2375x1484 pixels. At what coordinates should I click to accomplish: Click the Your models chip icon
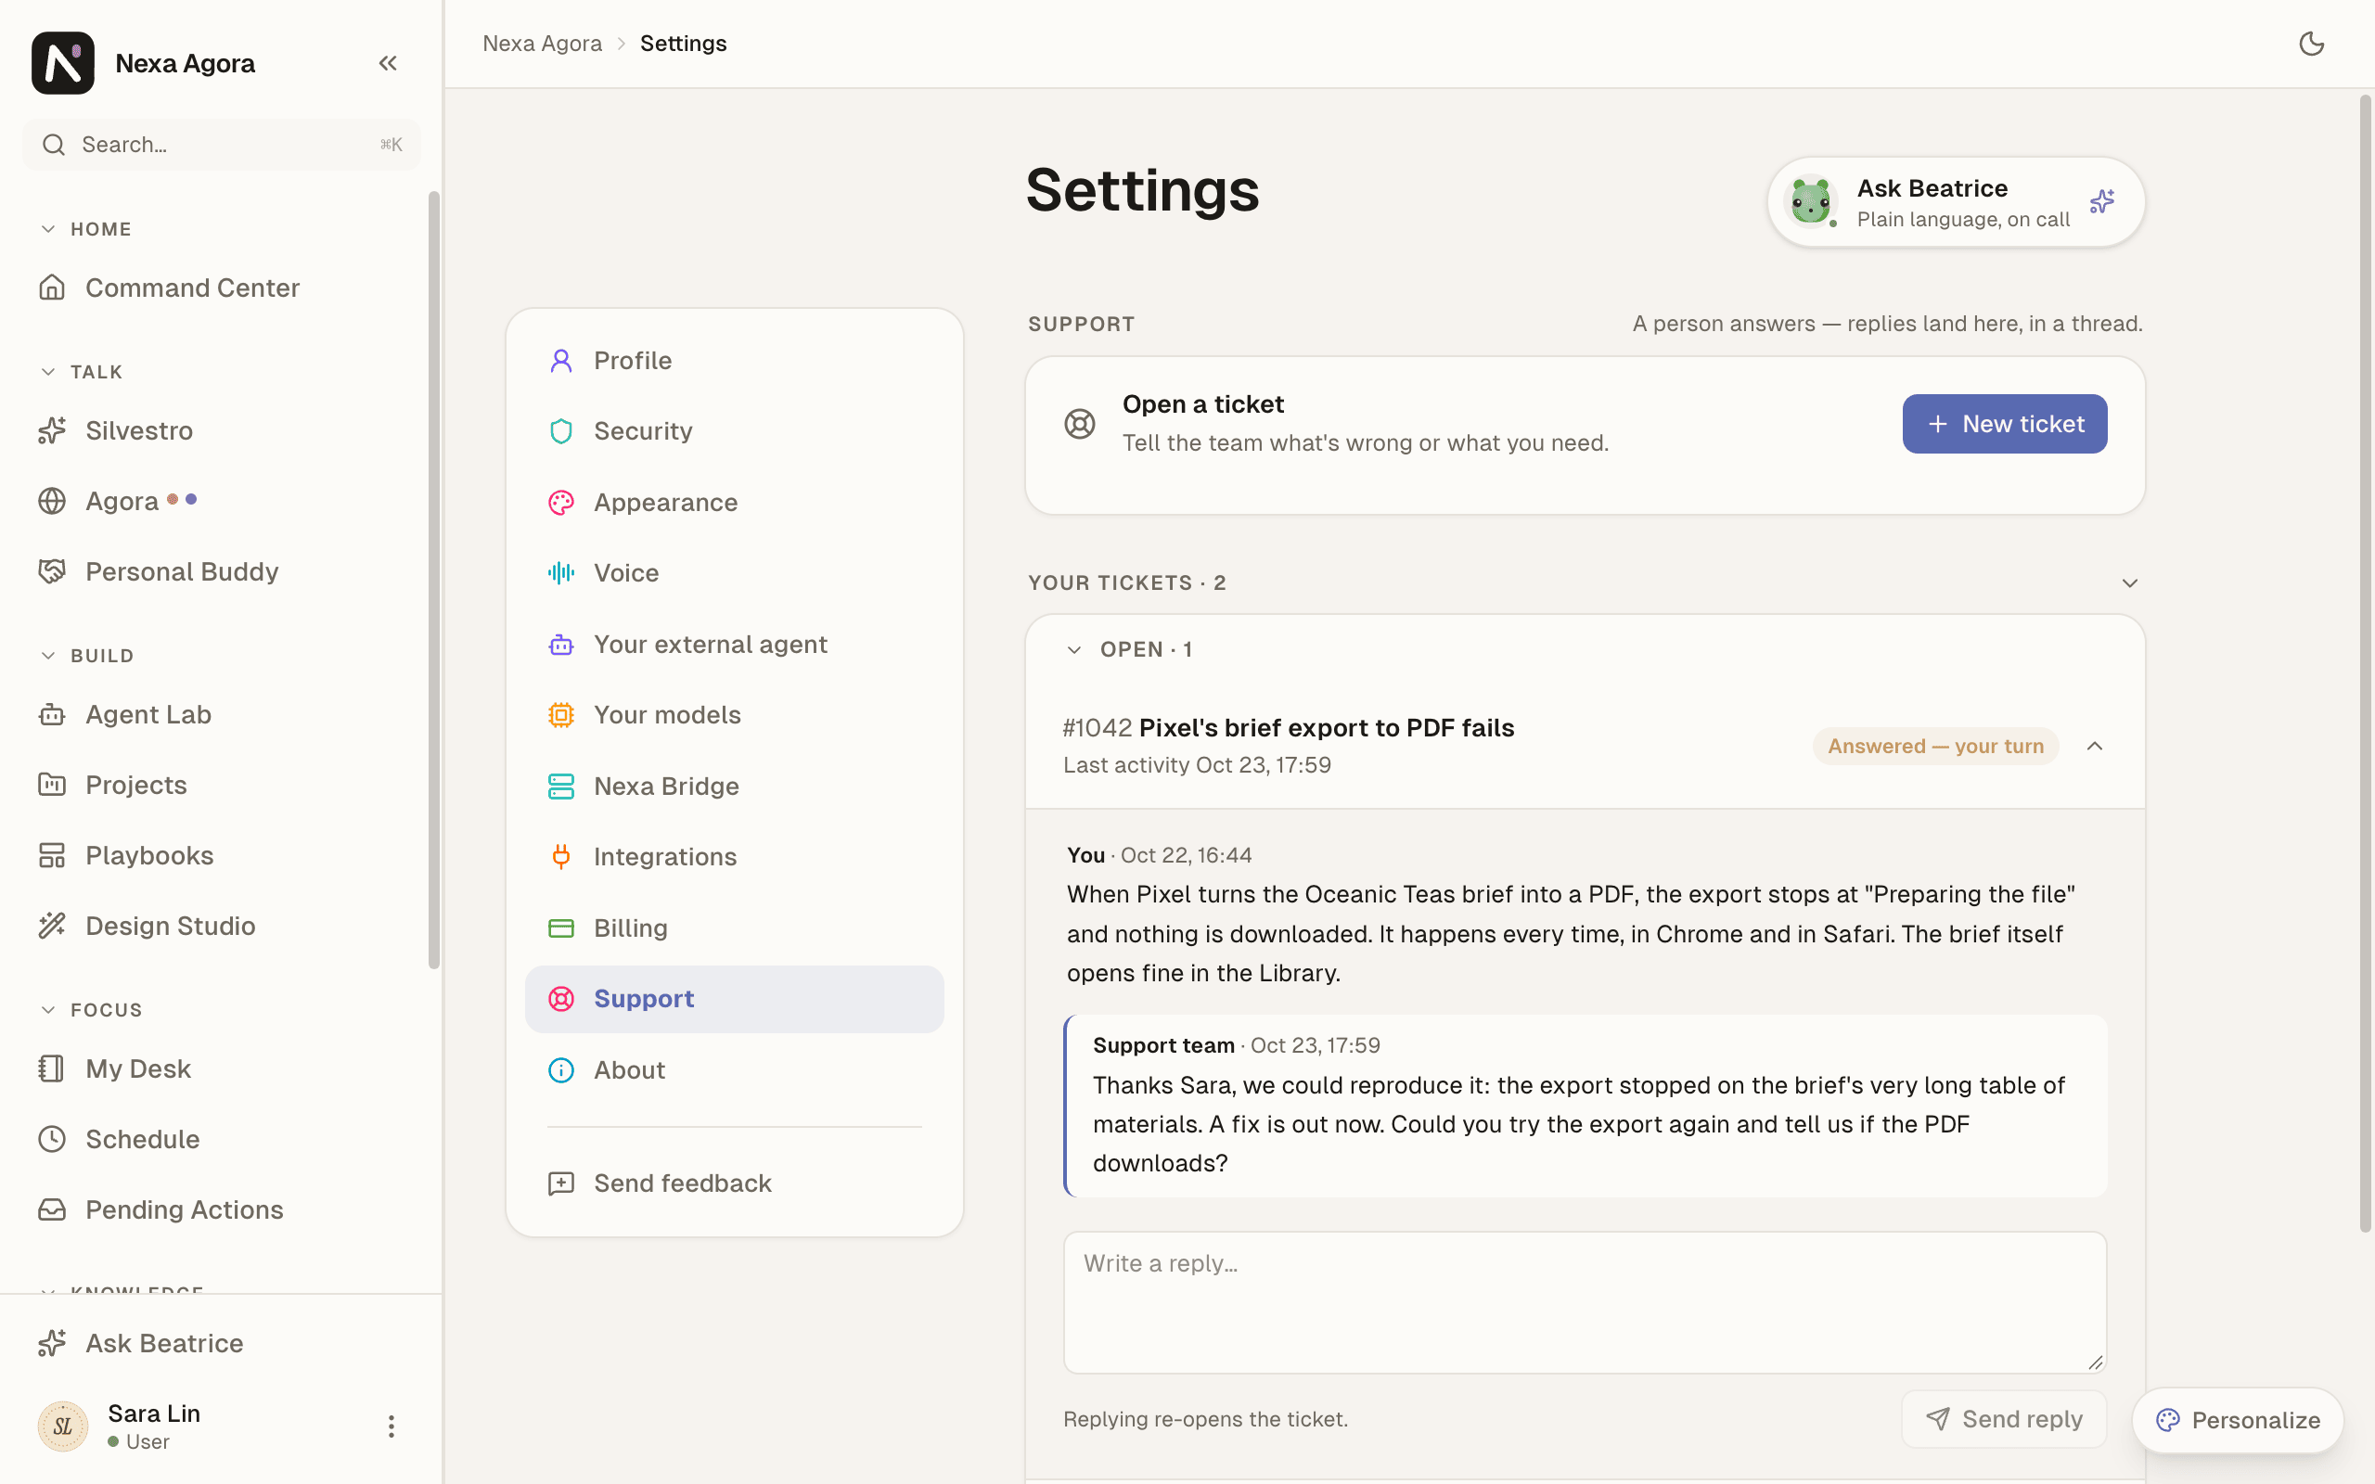click(560, 714)
